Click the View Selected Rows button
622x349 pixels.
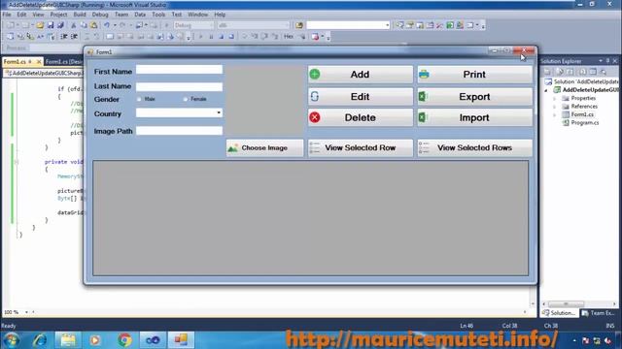[474, 148]
